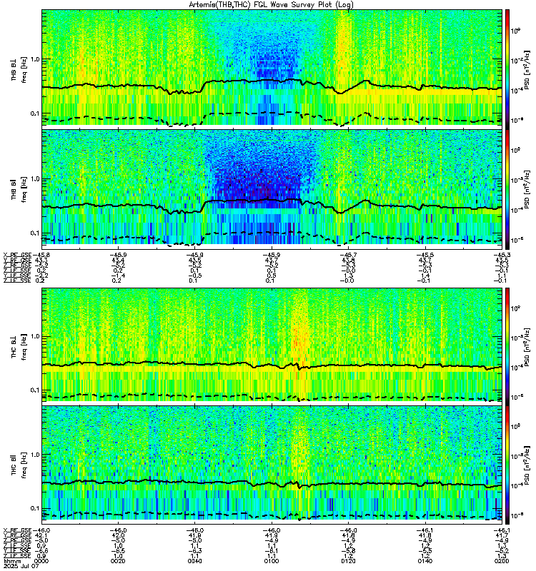Click the '1.0' frequency tick of the THB B⊥ panel

(x=35, y=59)
